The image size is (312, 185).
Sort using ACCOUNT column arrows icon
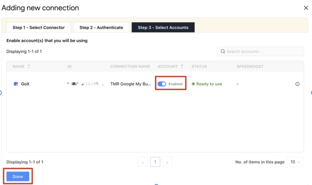pyautogui.click(x=182, y=66)
